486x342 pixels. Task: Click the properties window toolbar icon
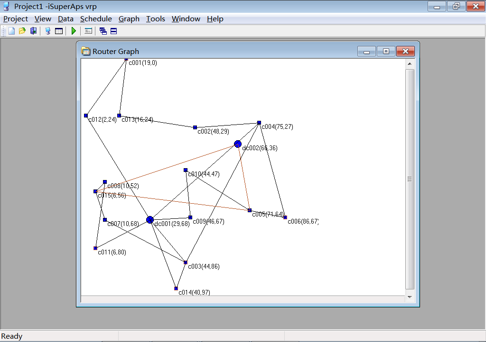click(88, 31)
